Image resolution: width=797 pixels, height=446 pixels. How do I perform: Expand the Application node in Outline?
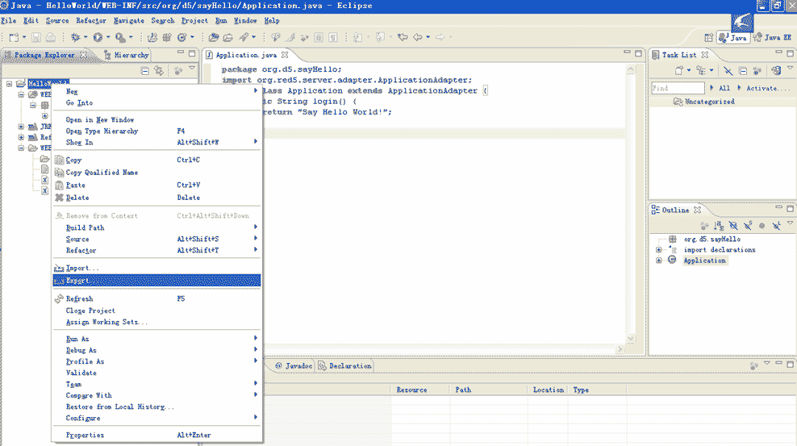coord(659,260)
